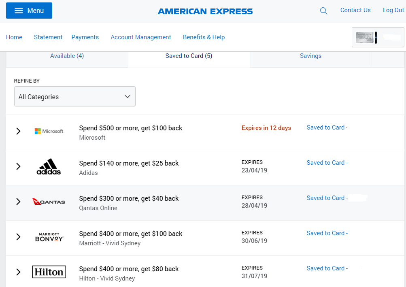The width and height of the screenshot is (406, 287).
Task: Expand the Adidas offer row chevron
Action: (18, 166)
